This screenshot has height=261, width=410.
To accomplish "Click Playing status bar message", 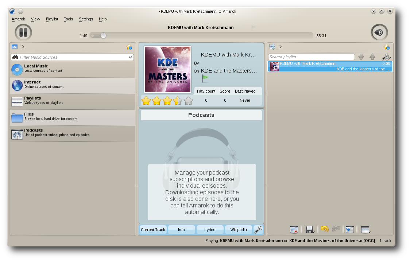I will coord(290,241).
